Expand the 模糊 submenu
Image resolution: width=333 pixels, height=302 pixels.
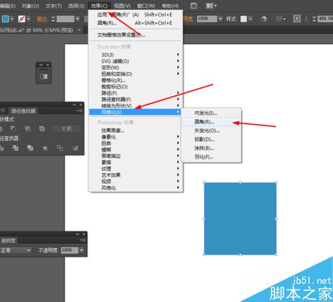(135, 149)
